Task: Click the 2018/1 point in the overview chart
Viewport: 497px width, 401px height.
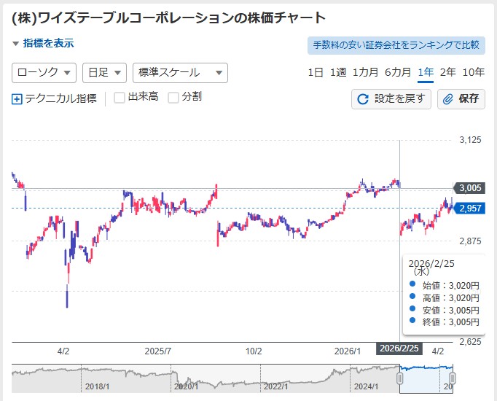Action: 98,386
